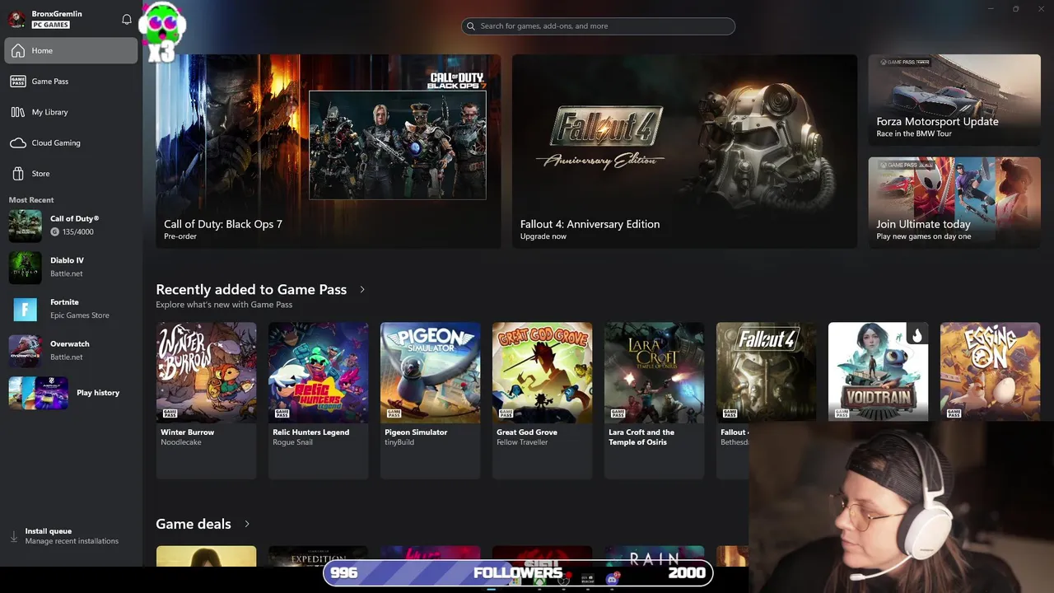
Task: Focus the search games and add-ons field
Action: [599, 26]
